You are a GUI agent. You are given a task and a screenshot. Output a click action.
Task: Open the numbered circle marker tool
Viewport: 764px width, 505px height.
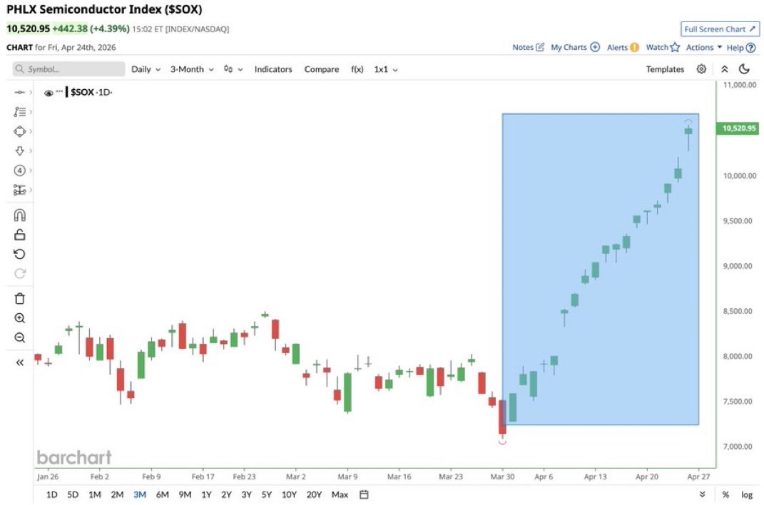tap(19, 170)
